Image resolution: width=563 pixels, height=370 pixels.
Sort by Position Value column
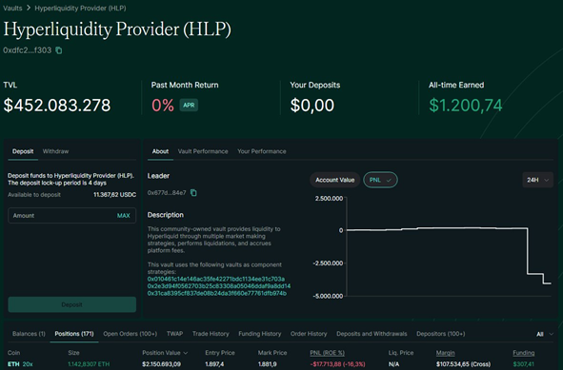165,353
